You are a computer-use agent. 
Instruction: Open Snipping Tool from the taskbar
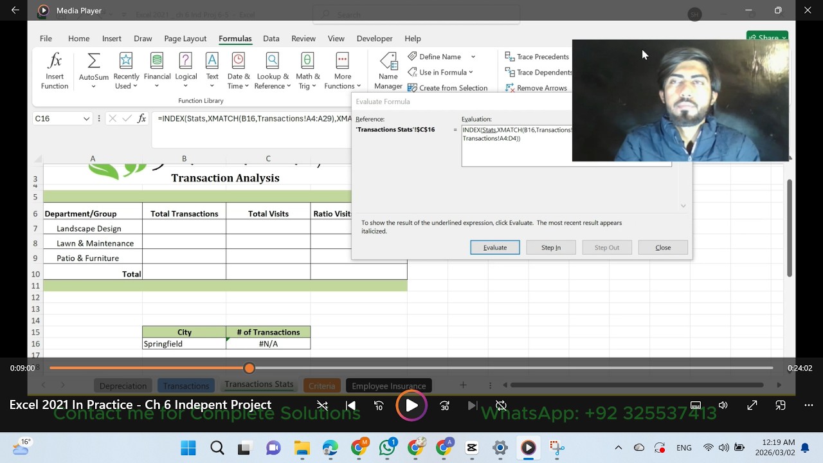coord(556,448)
